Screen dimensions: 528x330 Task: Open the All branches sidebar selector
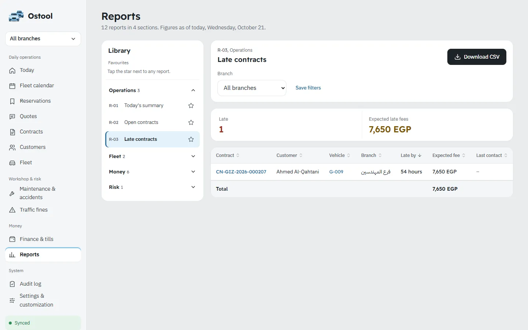43,39
